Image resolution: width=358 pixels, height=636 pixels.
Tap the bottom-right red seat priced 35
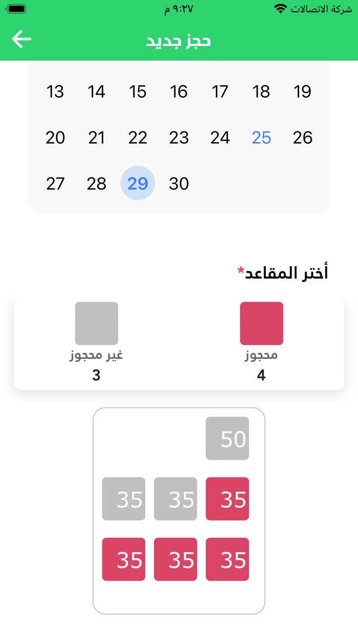(x=227, y=559)
